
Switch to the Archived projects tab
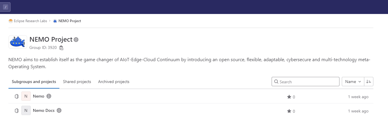click(114, 82)
